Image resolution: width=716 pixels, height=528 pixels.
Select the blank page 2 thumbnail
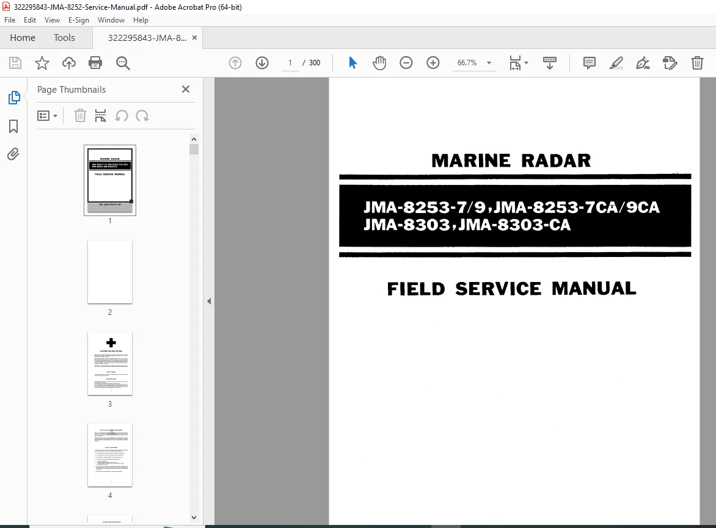(110, 272)
